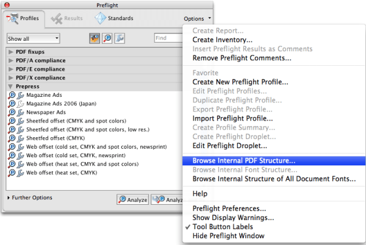Select the Magazine Ads profile
The image size is (366, 245).
pos(44,95)
